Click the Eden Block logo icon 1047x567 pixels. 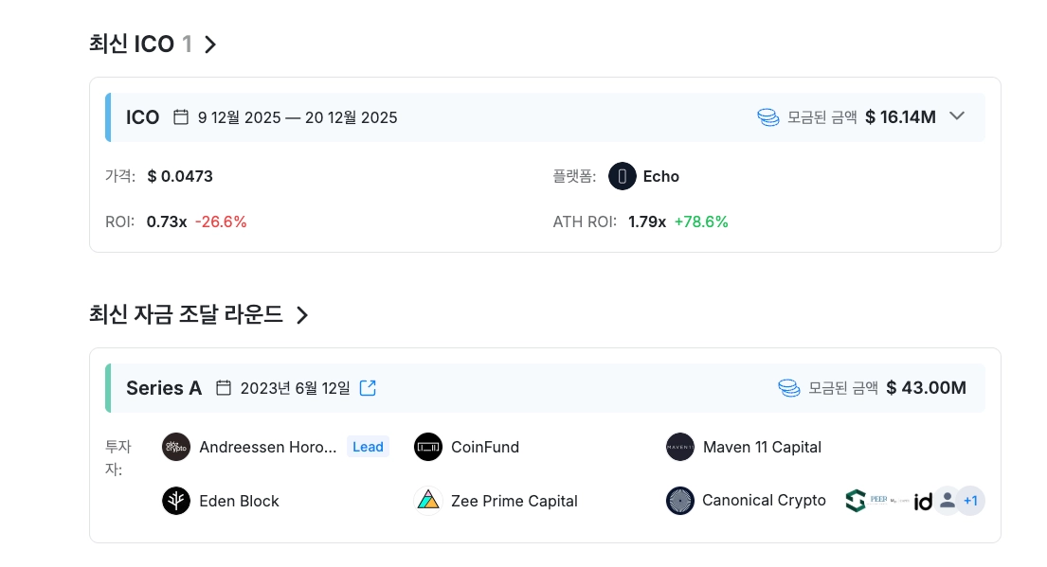pos(176,501)
